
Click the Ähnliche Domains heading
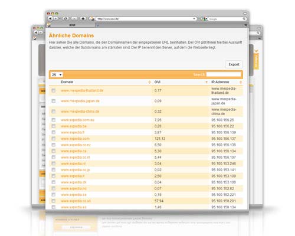pyautogui.click(x=71, y=35)
